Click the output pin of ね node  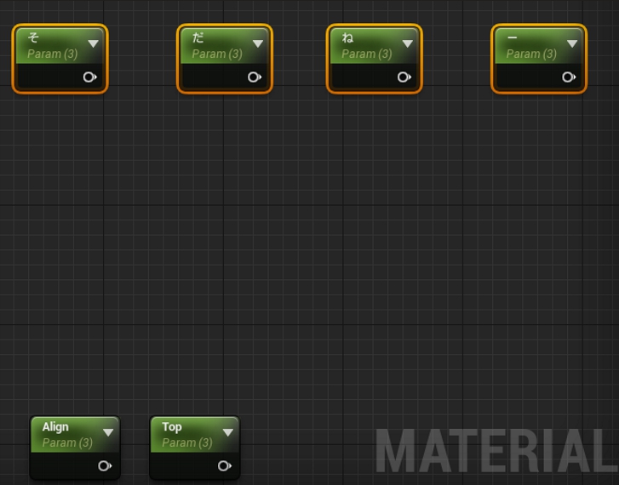pos(404,77)
